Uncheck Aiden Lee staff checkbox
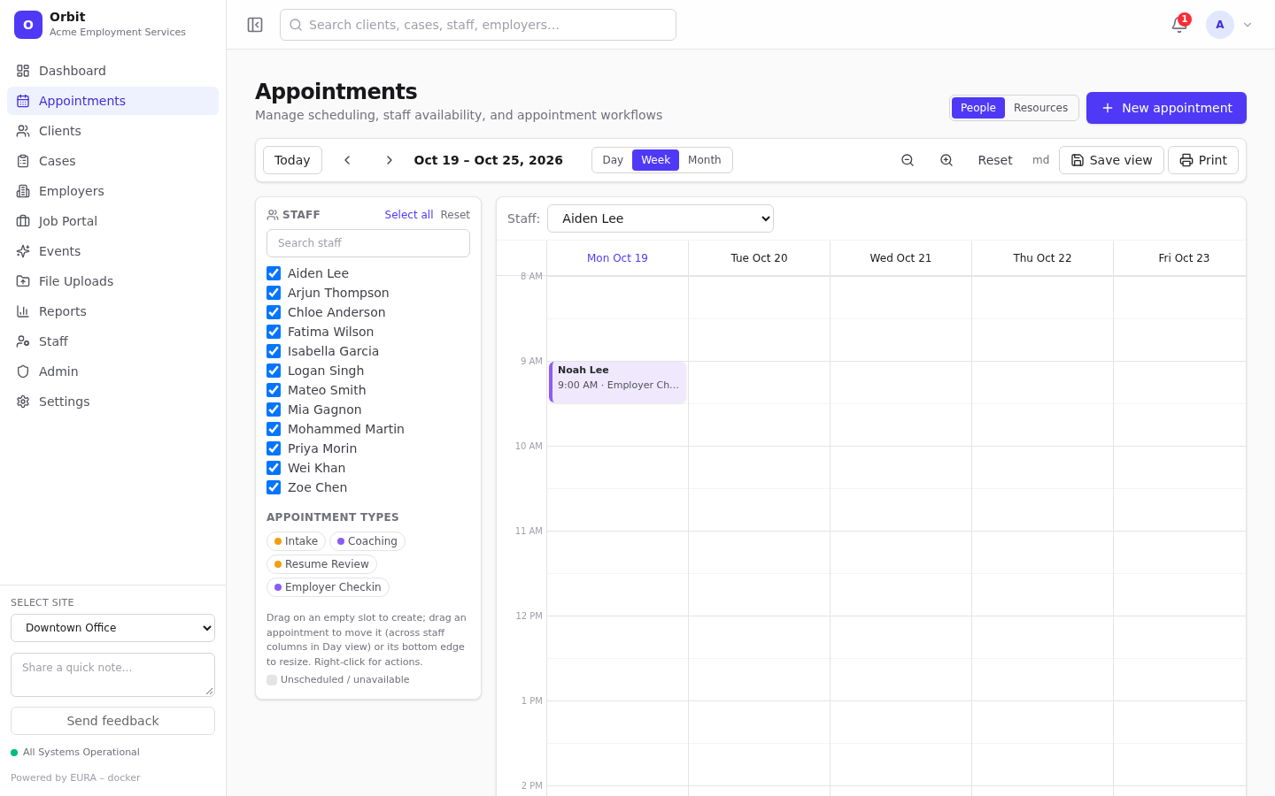 (x=274, y=273)
